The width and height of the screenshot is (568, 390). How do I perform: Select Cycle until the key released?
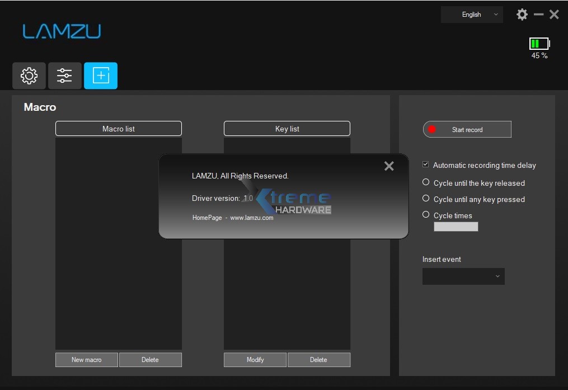[426, 182]
